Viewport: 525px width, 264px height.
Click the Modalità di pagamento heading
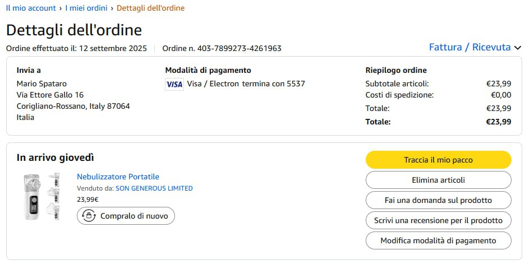tap(208, 70)
